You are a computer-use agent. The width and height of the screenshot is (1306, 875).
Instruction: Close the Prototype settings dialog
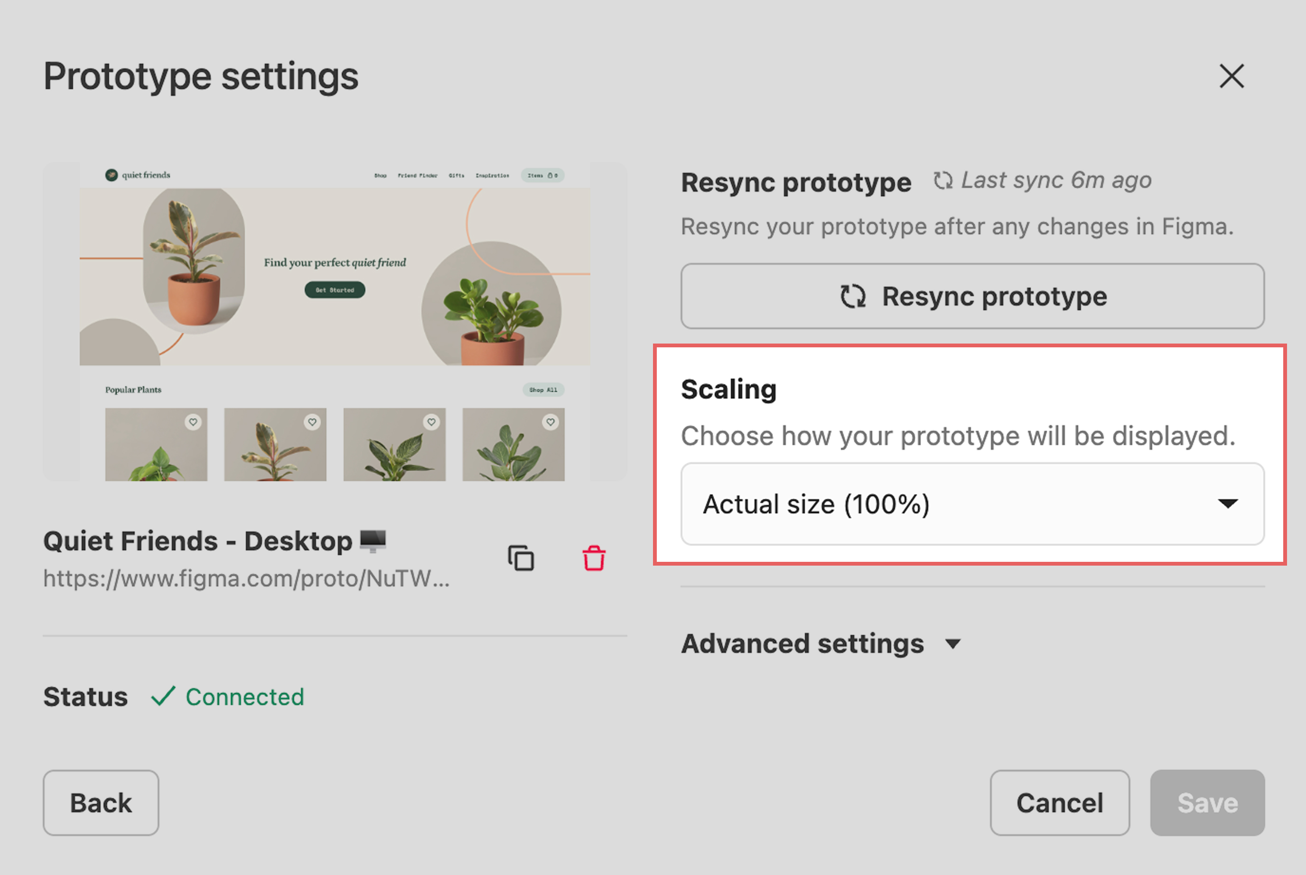(1231, 76)
